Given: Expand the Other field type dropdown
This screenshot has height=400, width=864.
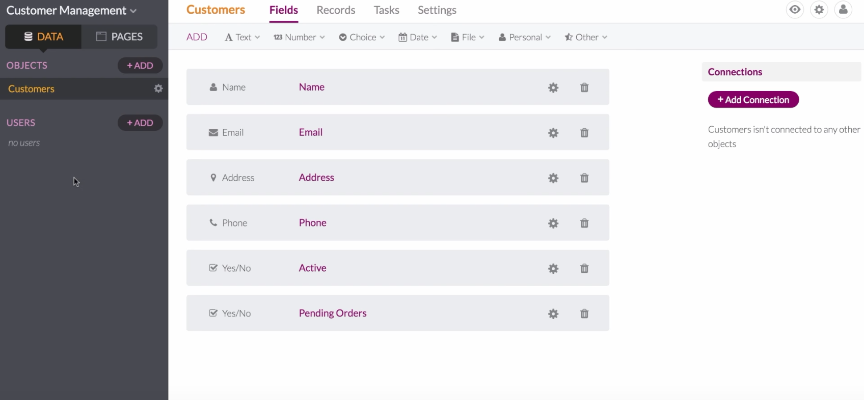Looking at the screenshot, I should [586, 37].
